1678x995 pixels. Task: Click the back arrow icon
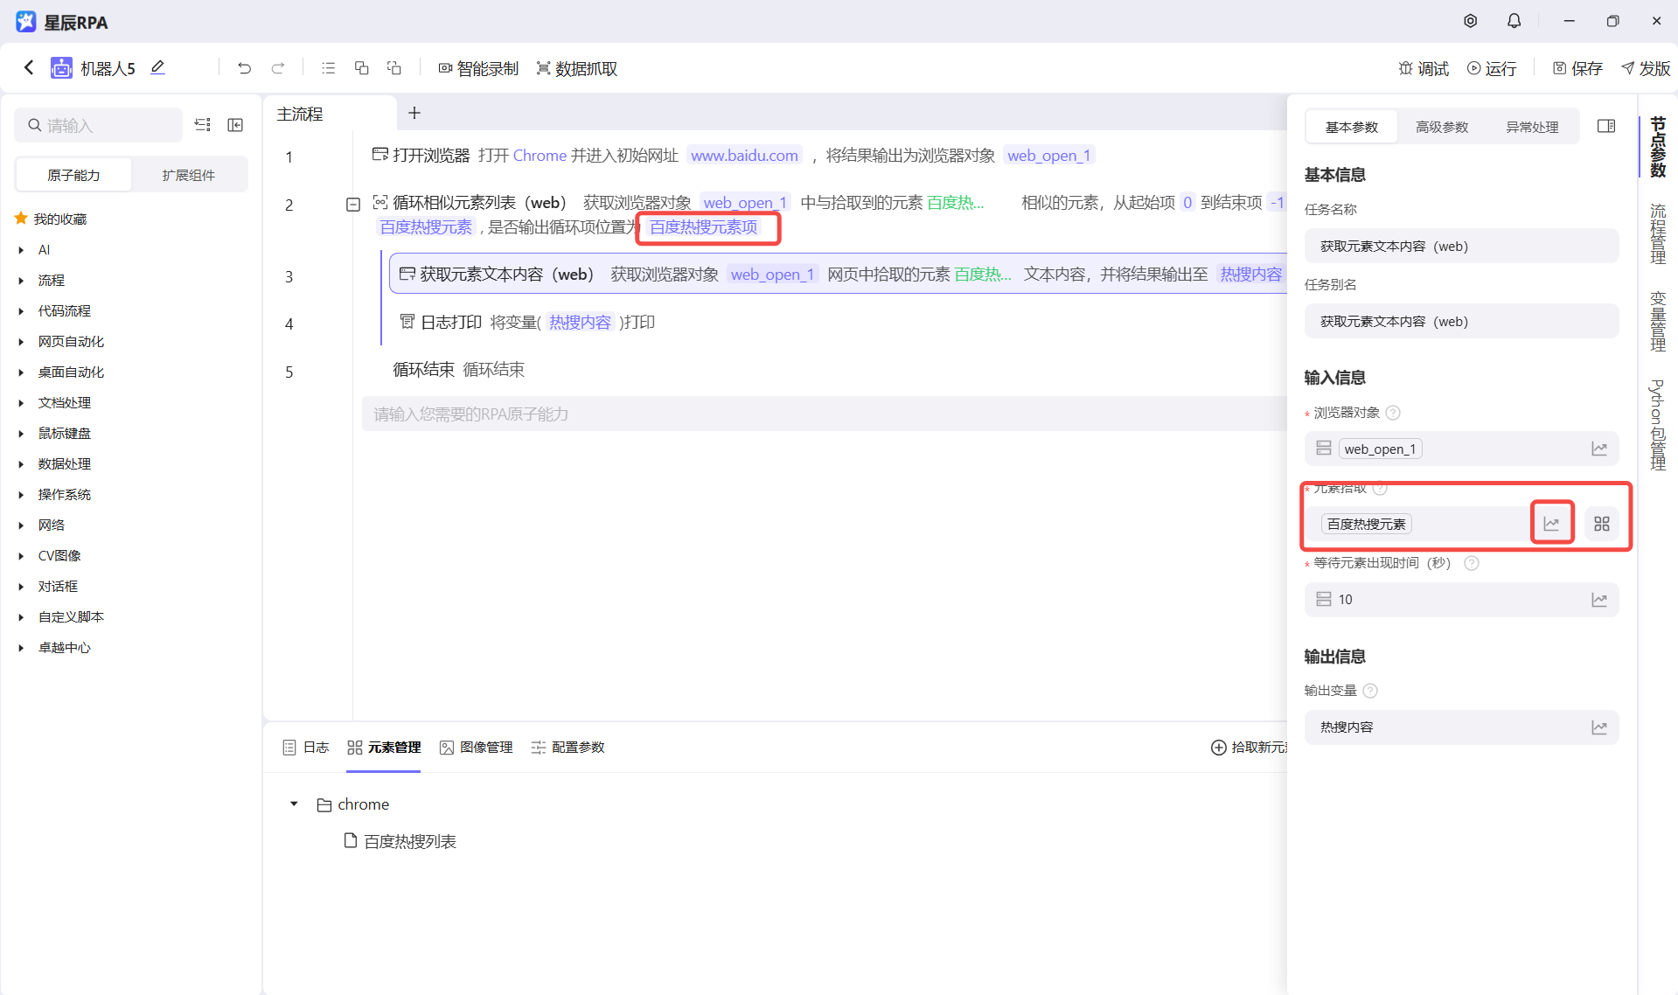[29, 67]
